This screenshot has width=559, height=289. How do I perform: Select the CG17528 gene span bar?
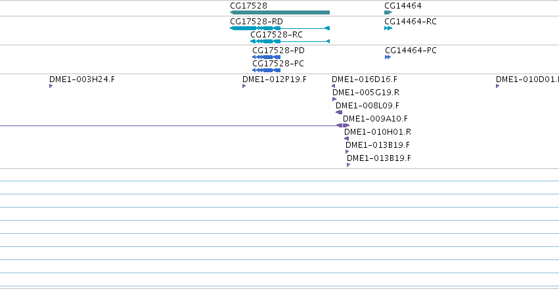tap(280, 12)
